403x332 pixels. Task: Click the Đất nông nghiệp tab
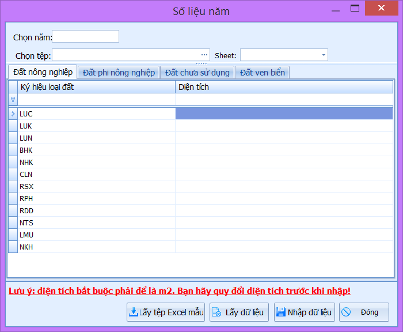[43, 72]
